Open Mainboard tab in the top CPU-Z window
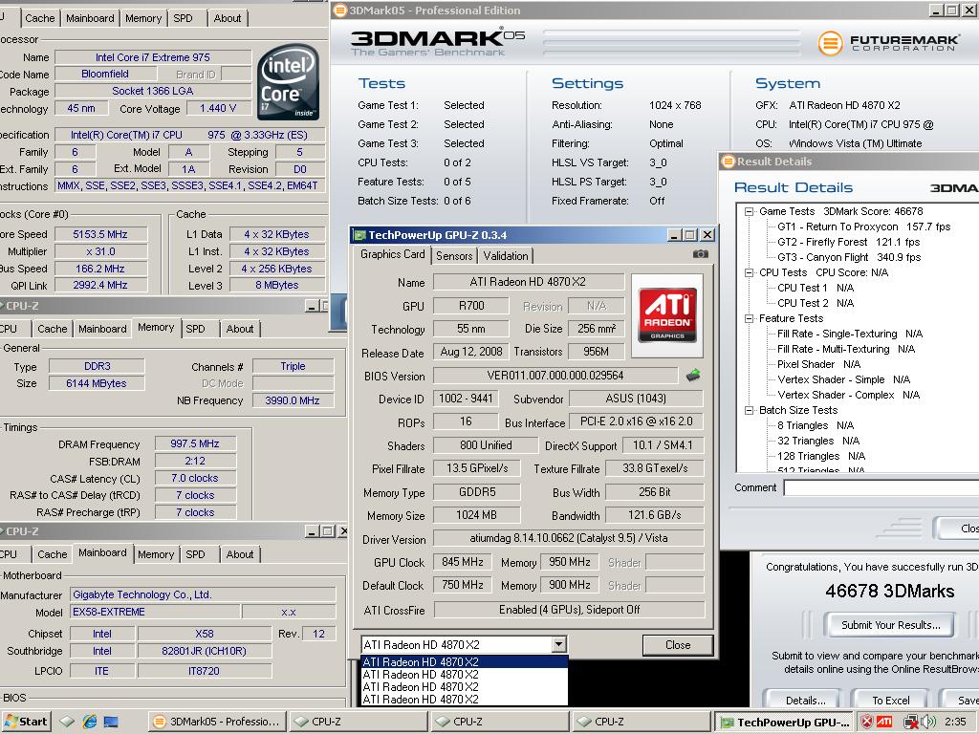Screen dimensions: 979x734 pos(90,18)
